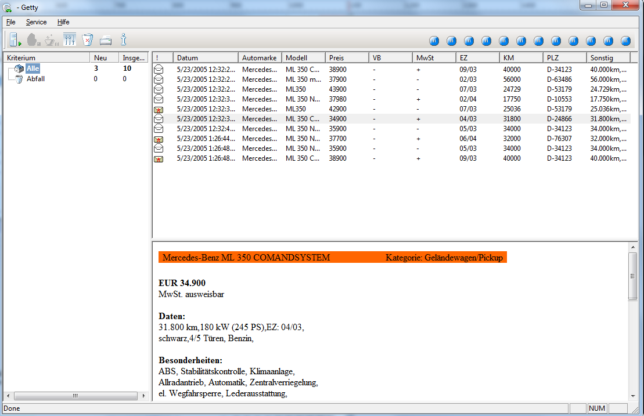Click the trash bin delete icon
This screenshot has height=416, width=644.
[88, 40]
